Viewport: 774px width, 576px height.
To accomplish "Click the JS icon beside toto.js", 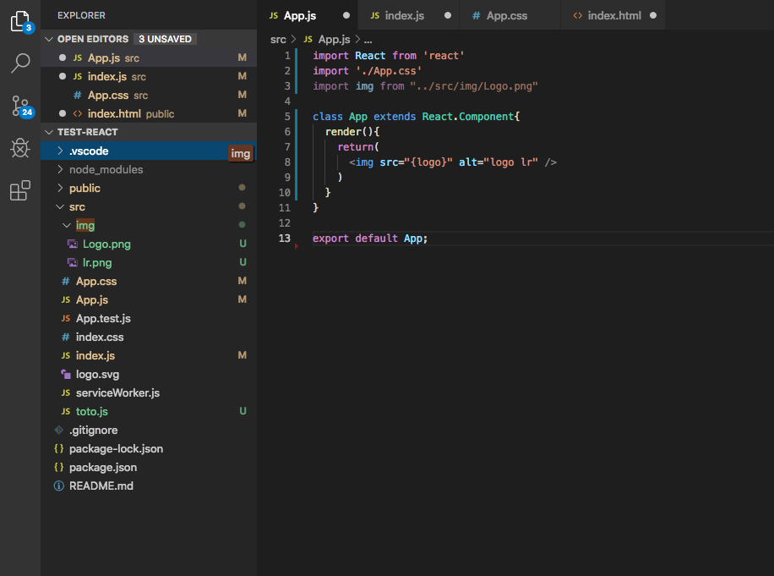I will point(66,412).
